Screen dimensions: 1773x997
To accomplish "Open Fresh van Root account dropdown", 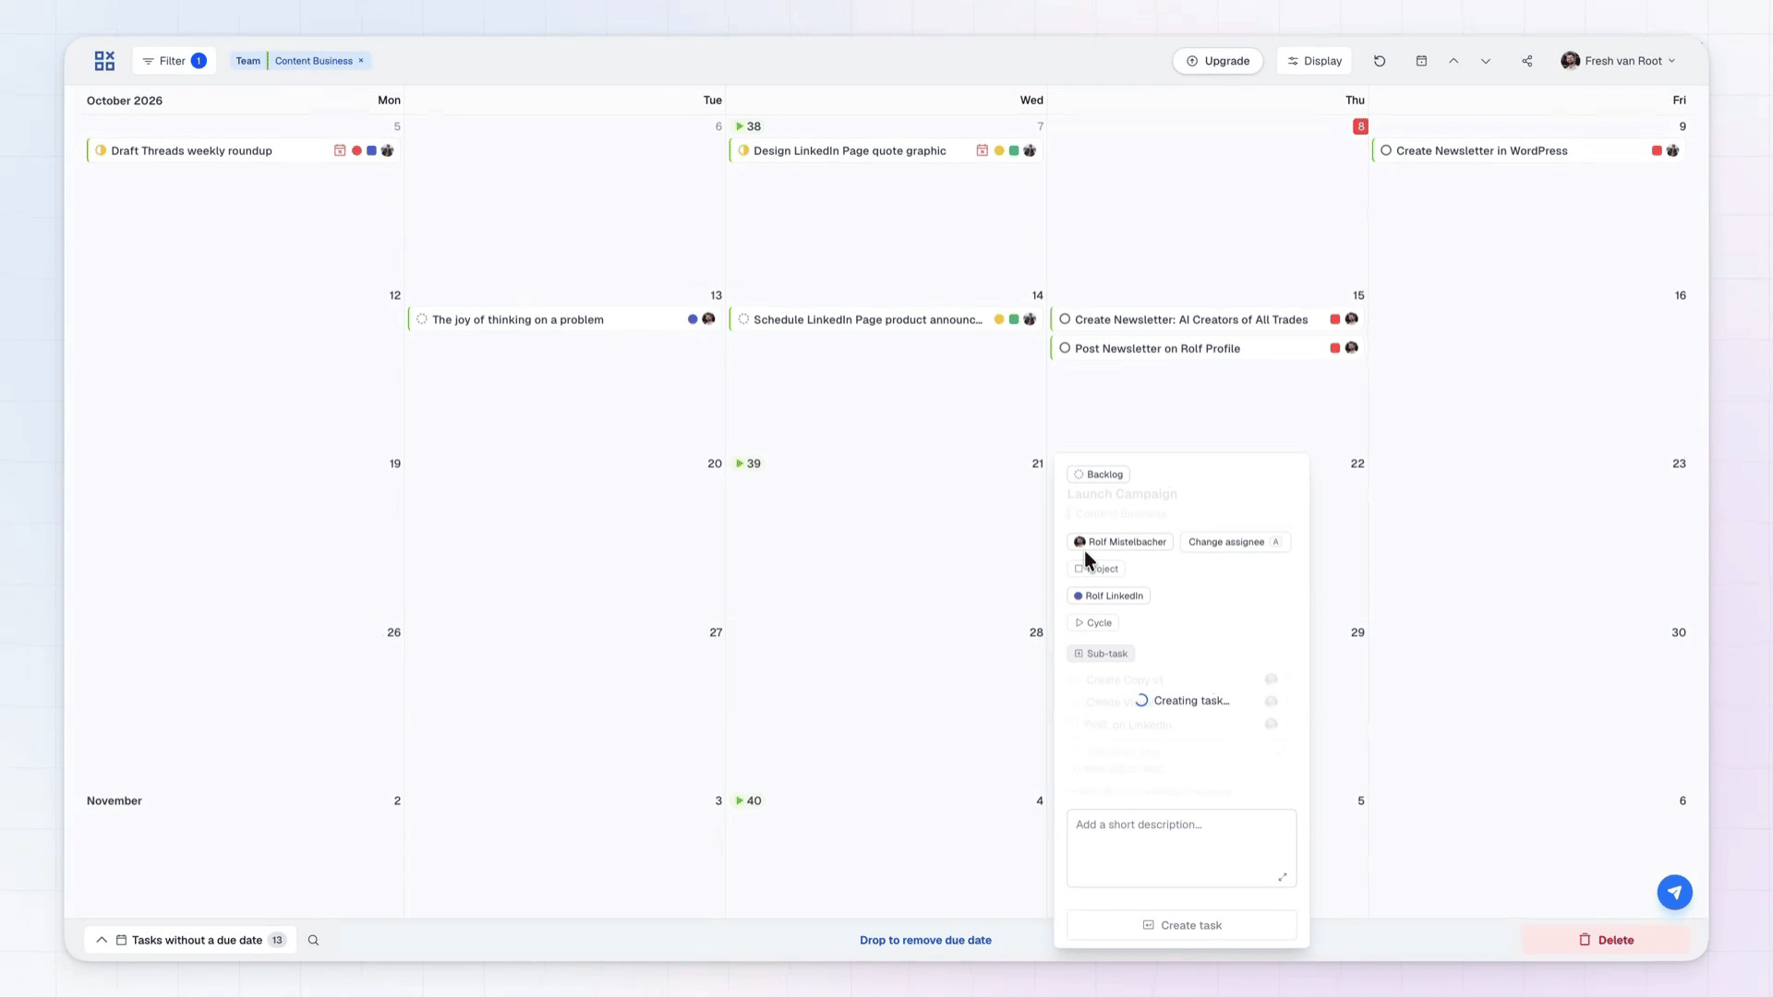I will click(1618, 61).
